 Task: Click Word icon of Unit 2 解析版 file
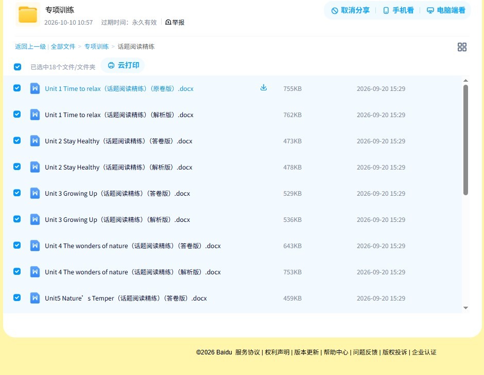35,167
